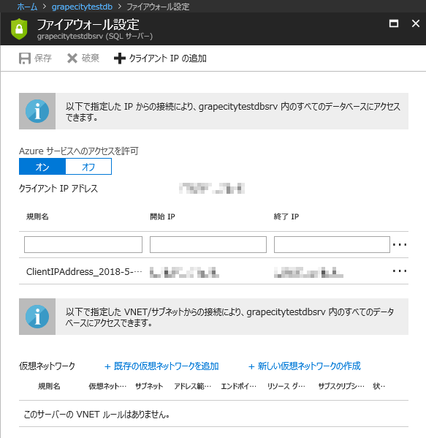Viewport: 426px width, 438px height.
Task: Click the アドレス範… column header
Action: tap(193, 386)
